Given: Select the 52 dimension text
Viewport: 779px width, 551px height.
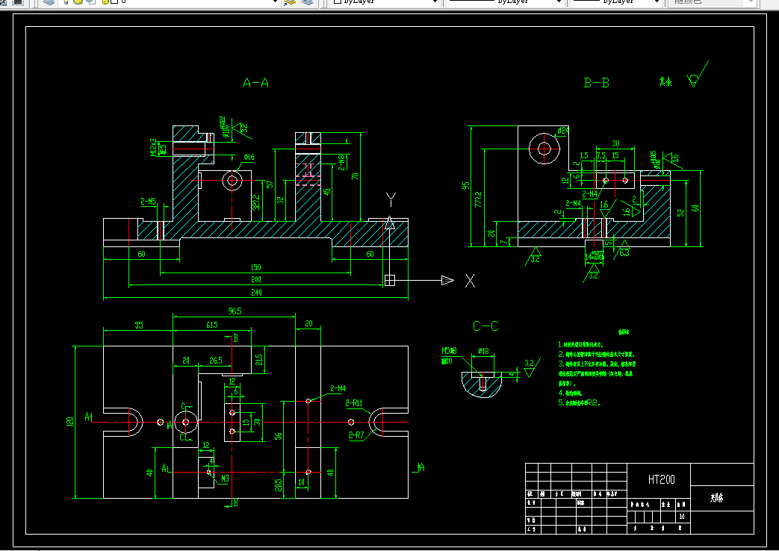Looking at the screenshot, I should [680, 213].
